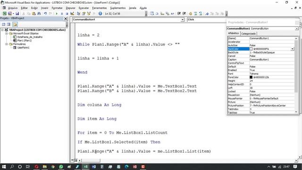Open Object Browser from the toolbar icon
Screen dimensions: 302x170
(x=89, y=14)
